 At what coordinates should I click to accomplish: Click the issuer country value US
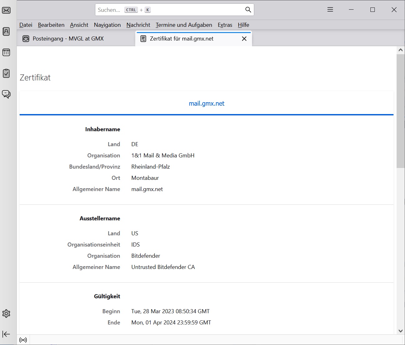tap(135, 233)
